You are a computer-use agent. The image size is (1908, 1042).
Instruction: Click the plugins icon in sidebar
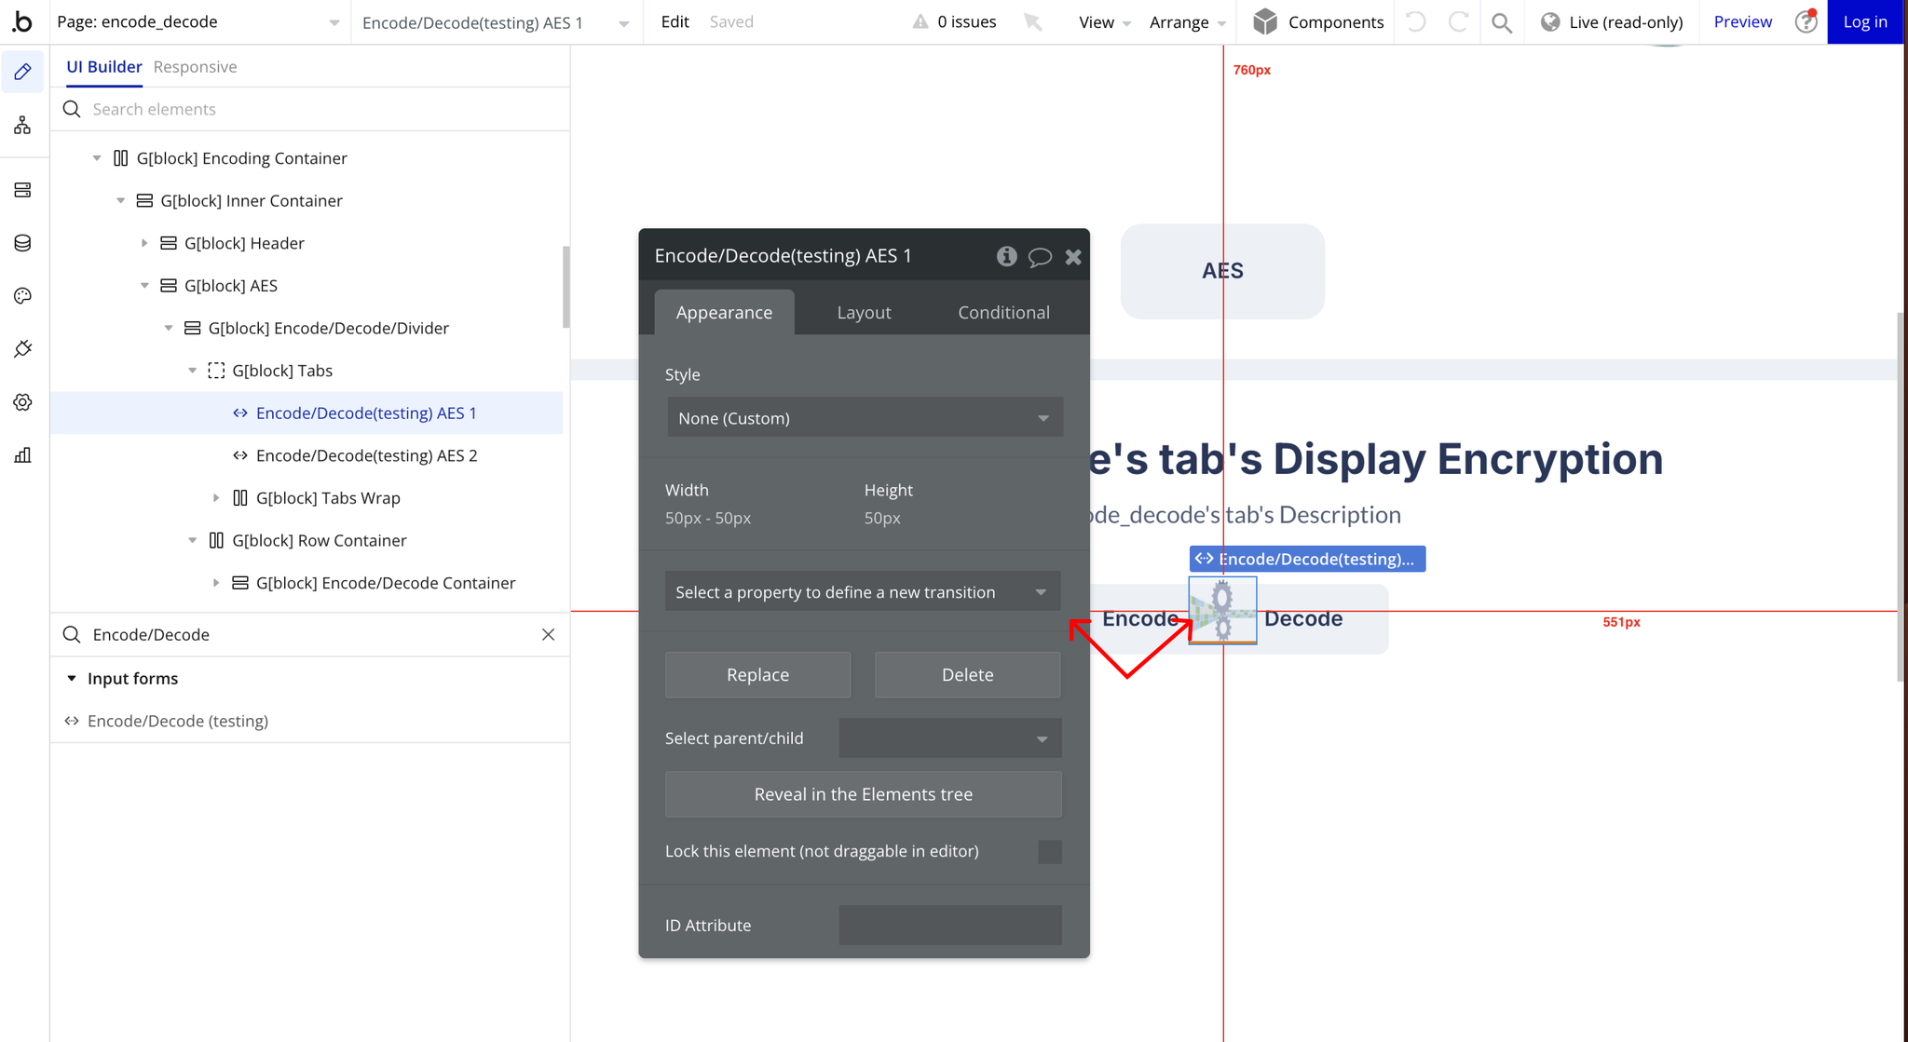pyautogui.click(x=23, y=349)
